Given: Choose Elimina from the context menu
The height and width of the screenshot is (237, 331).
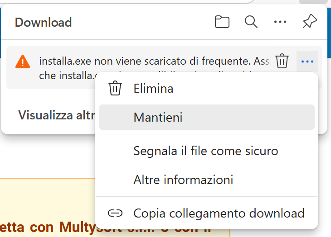Looking at the screenshot, I should pyautogui.click(x=153, y=88).
